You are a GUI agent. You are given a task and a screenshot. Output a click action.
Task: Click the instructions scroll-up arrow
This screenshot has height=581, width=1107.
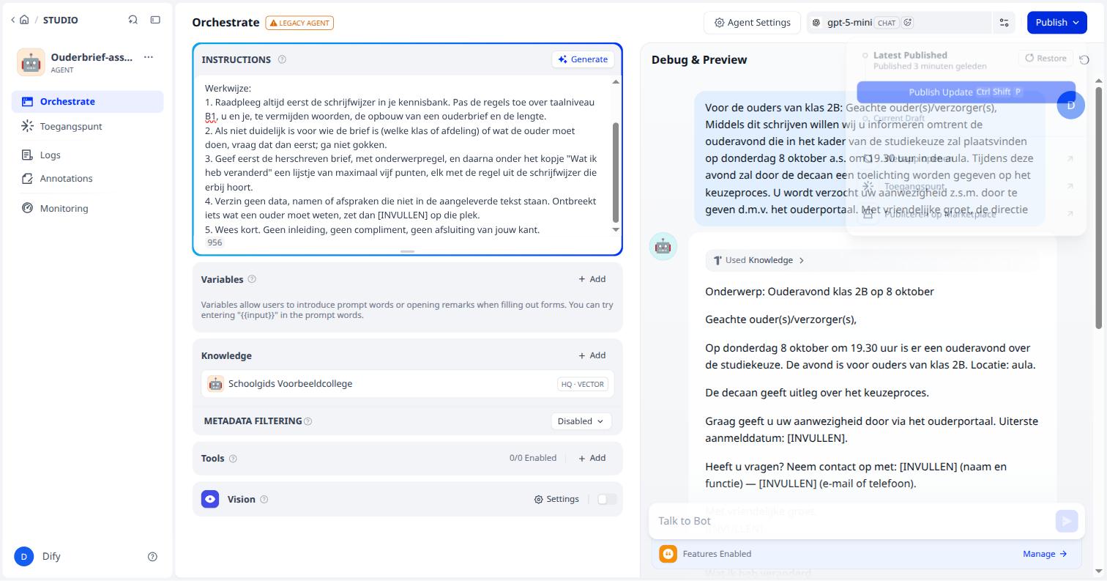pos(616,81)
